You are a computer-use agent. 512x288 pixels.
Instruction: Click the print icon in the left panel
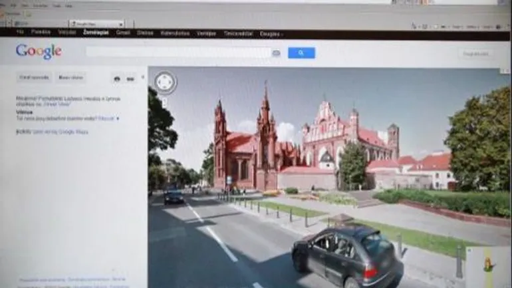tap(117, 78)
